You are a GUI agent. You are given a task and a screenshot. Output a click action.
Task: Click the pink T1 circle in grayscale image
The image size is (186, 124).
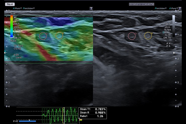pyautogui.click(x=132, y=36)
